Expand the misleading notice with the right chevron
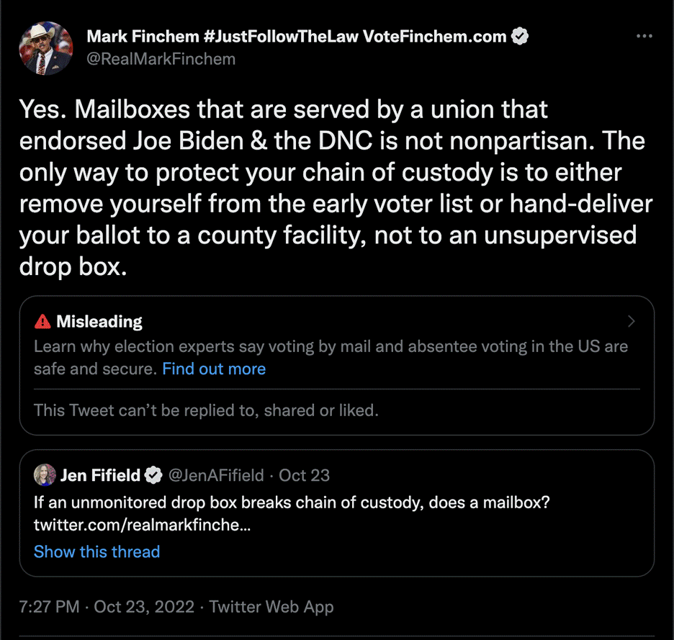674x640 pixels. point(632,322)
